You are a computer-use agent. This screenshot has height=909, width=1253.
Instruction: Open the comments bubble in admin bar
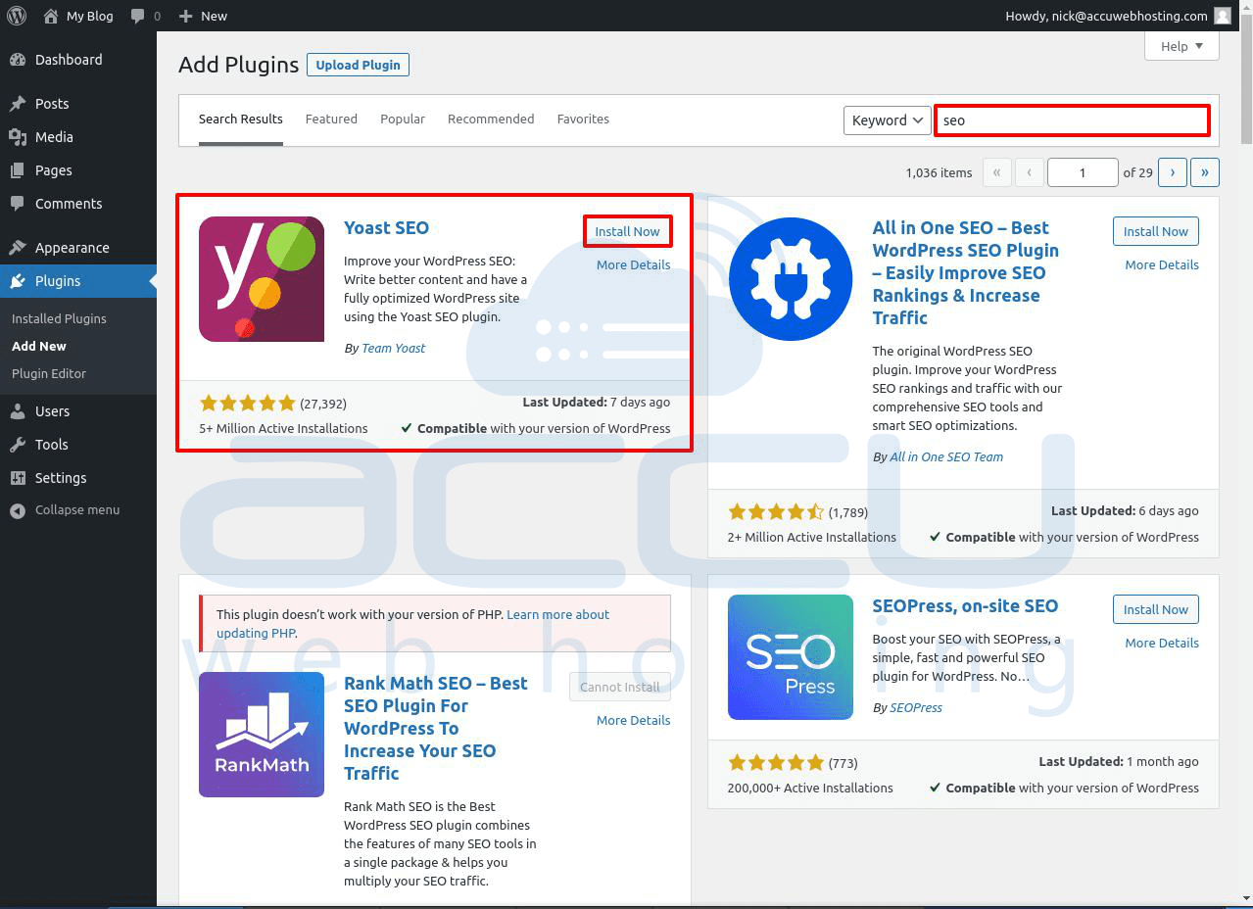coord(137,16)
